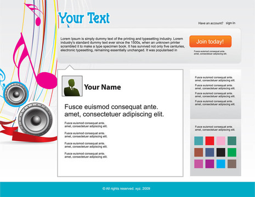Choose the purple color swatch
Screen dimensions: 255x197
tap(209, 164)
